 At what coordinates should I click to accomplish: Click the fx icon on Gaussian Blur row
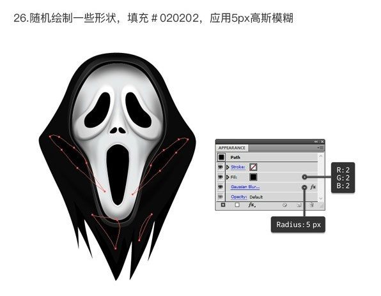point(313,187)
